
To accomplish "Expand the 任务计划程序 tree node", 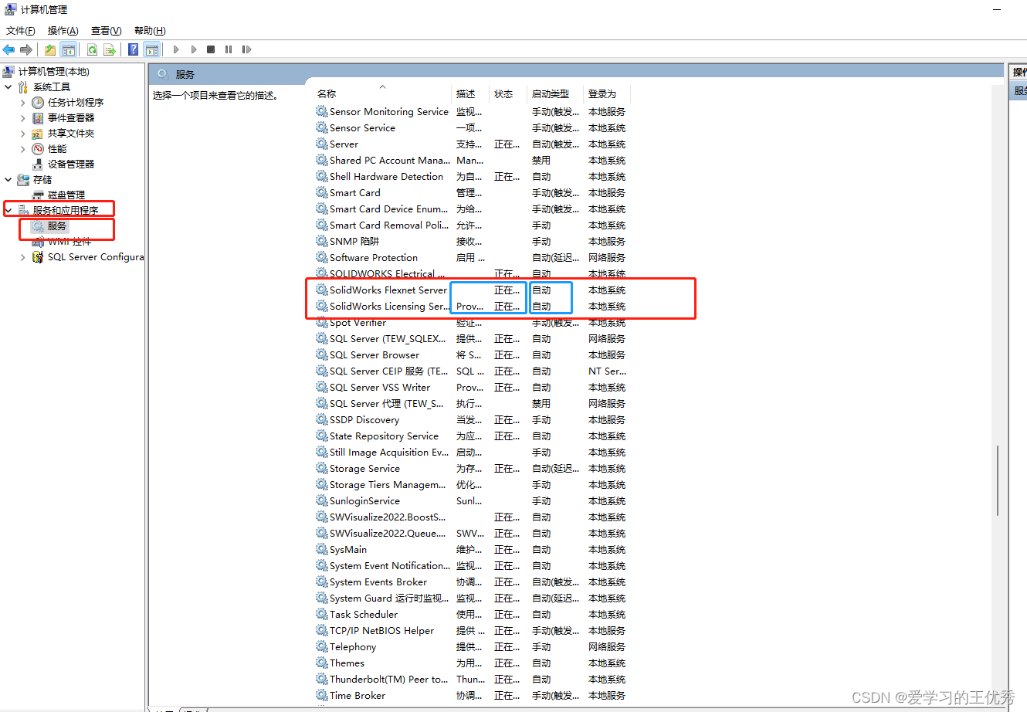I will [x=23, y=103].
